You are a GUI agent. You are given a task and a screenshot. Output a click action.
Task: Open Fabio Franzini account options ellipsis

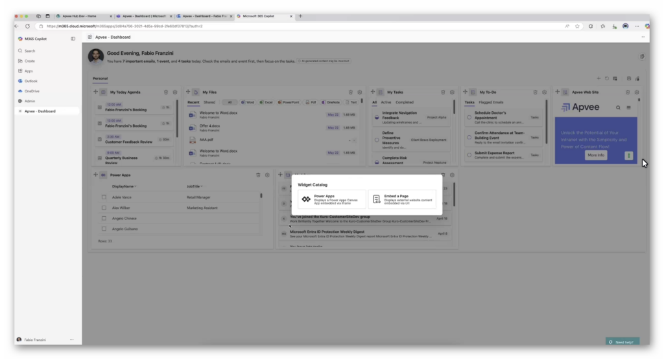(x=71, y=340)
